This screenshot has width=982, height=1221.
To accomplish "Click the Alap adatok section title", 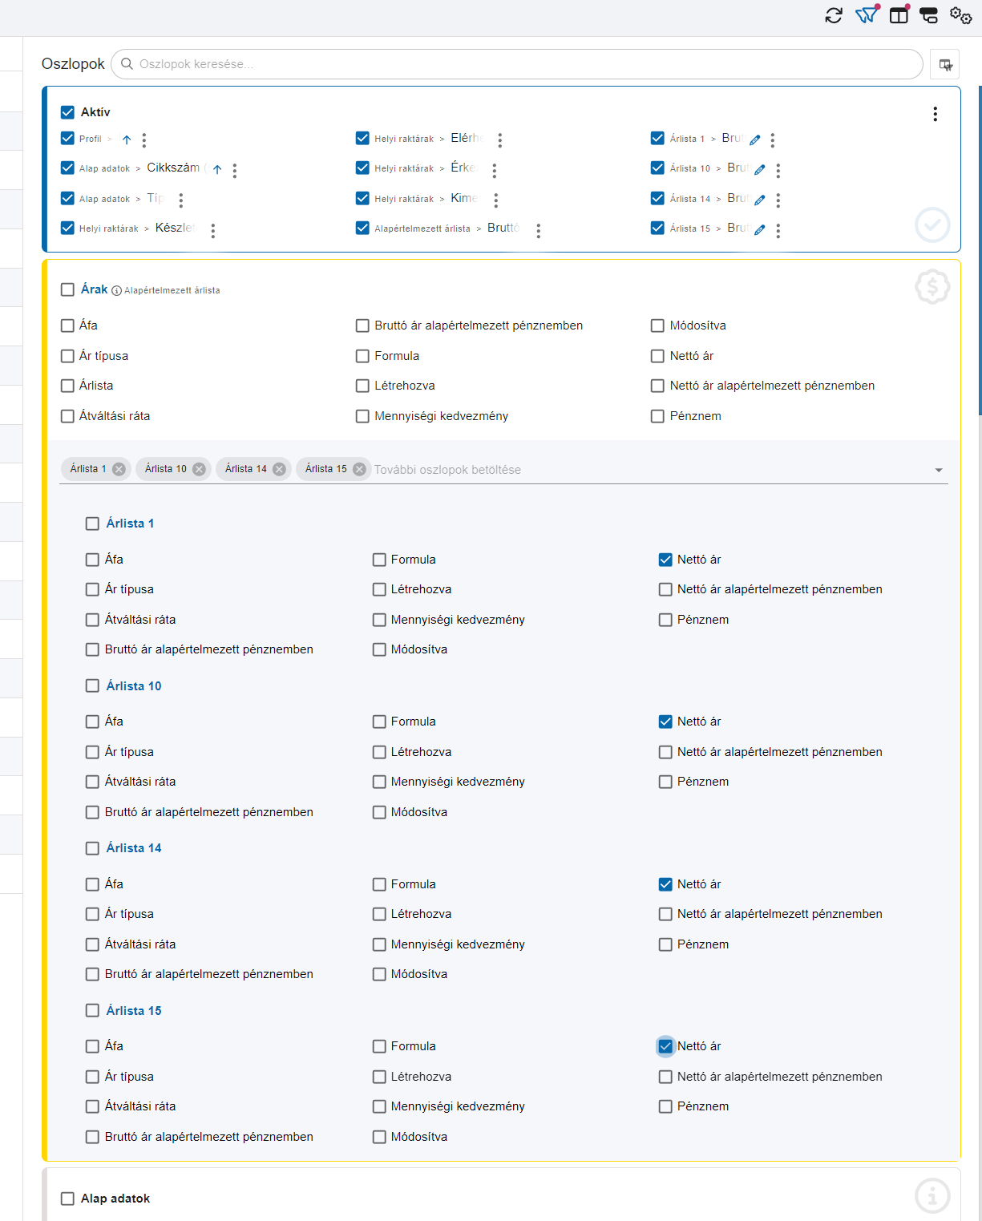I will point(115,1199).
